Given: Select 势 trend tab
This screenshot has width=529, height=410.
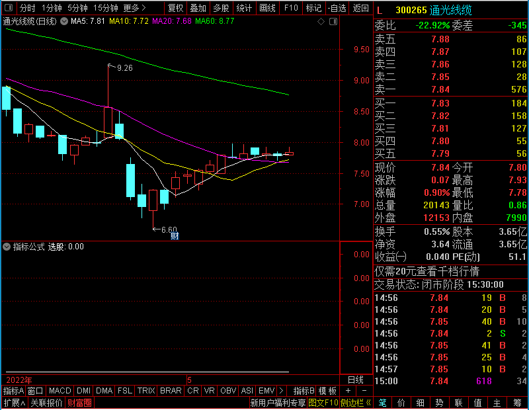Looking at the screenshot, I should pyautogui.click(x=439, y=403).
